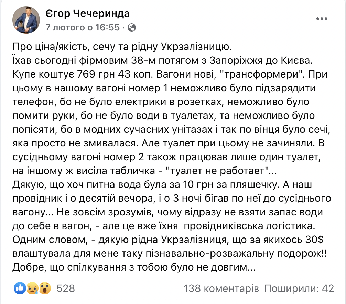
Task: View the 528 reactions list
Action: tap(66, 288)
